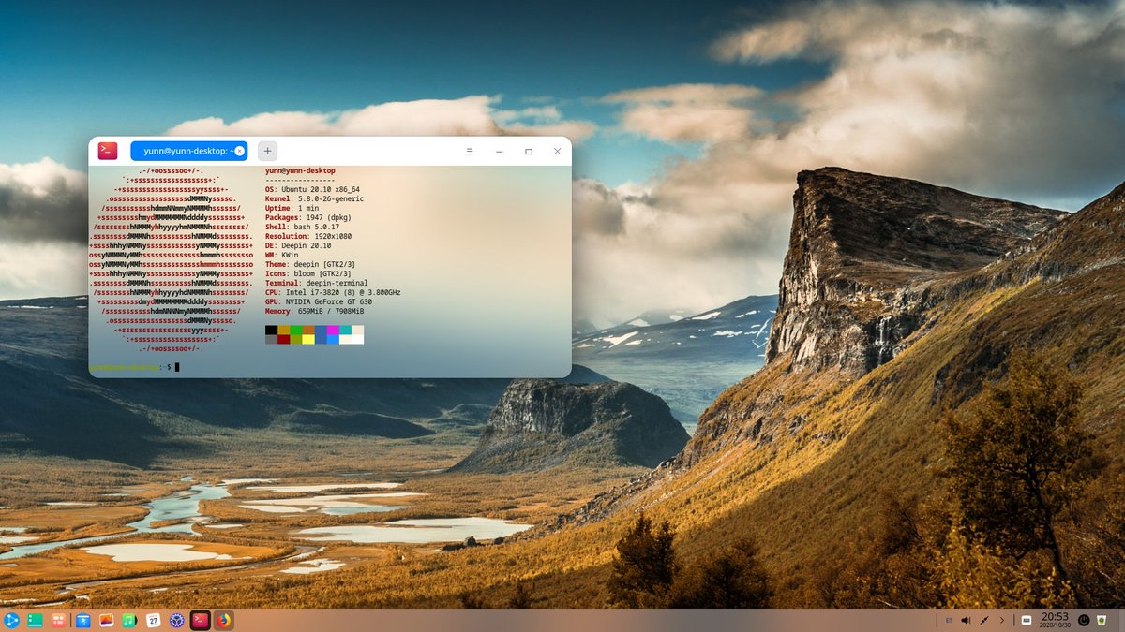This screenshot has height=632, width=1125.
Task: Click the terminal app icon in title bar
Action: tap(108, 151)
